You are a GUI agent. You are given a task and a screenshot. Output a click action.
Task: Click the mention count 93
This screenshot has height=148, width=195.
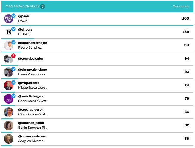187,72
